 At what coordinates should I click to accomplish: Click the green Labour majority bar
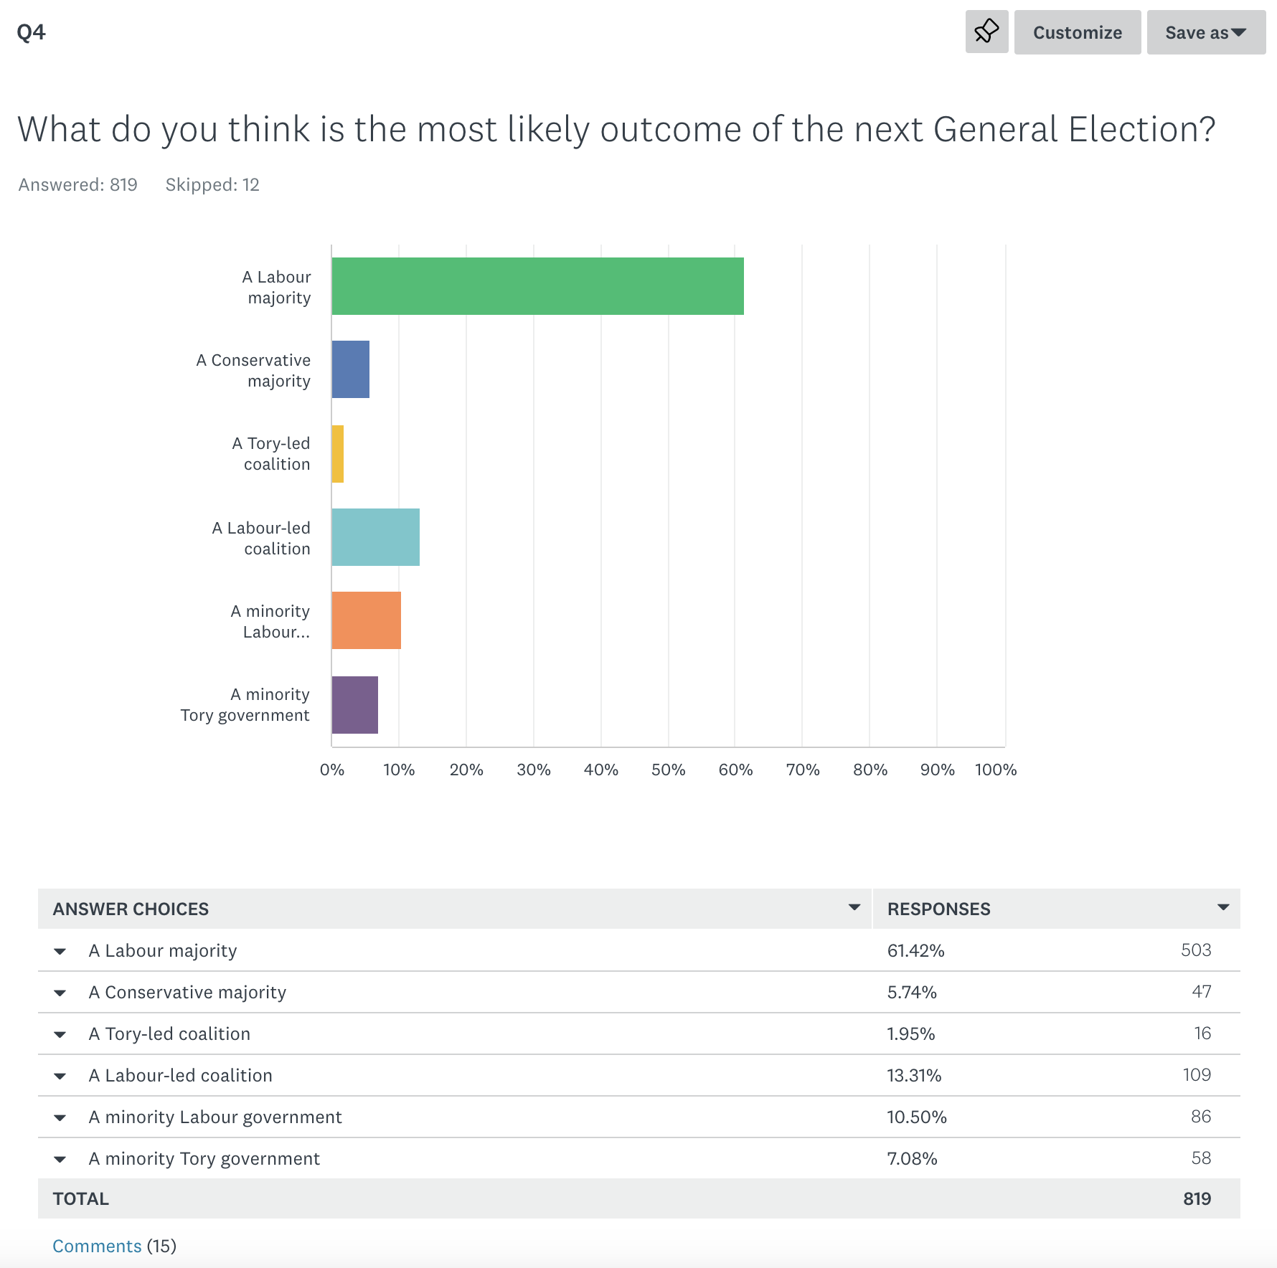tap(537, 286)
